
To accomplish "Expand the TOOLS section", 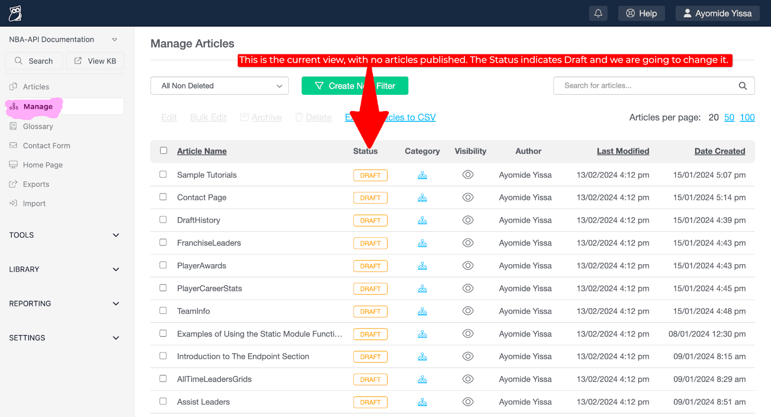I will [64, 235].
